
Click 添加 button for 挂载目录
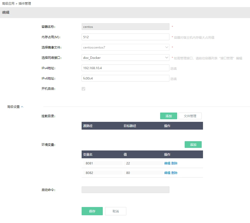tap(168, 116)
